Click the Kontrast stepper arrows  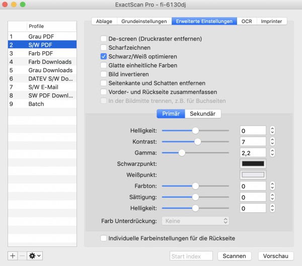[272, 142]
